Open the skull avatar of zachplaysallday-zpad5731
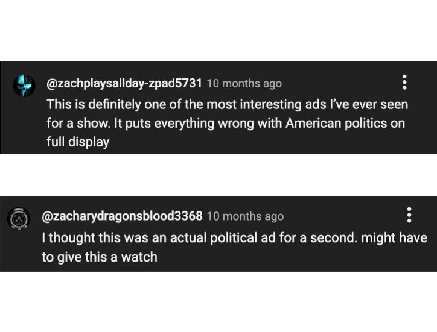 [24, 86]
